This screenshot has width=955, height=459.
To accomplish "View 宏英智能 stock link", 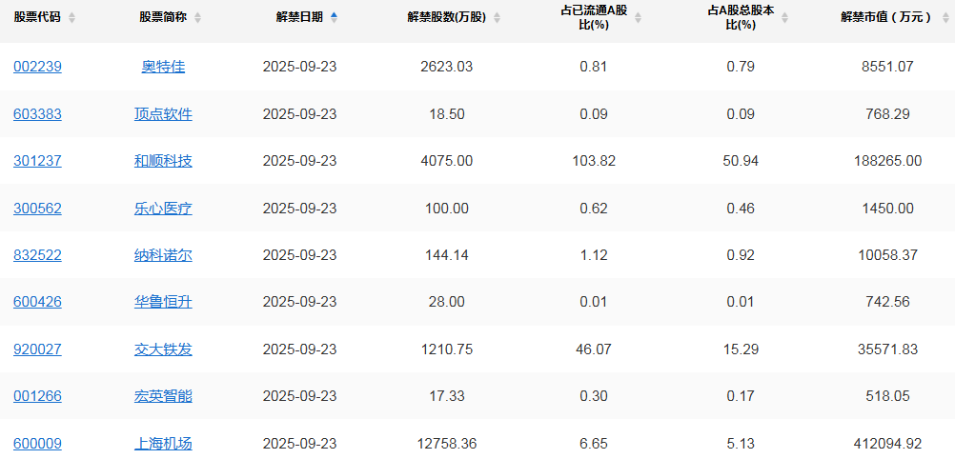I will (x=163, y=396).
